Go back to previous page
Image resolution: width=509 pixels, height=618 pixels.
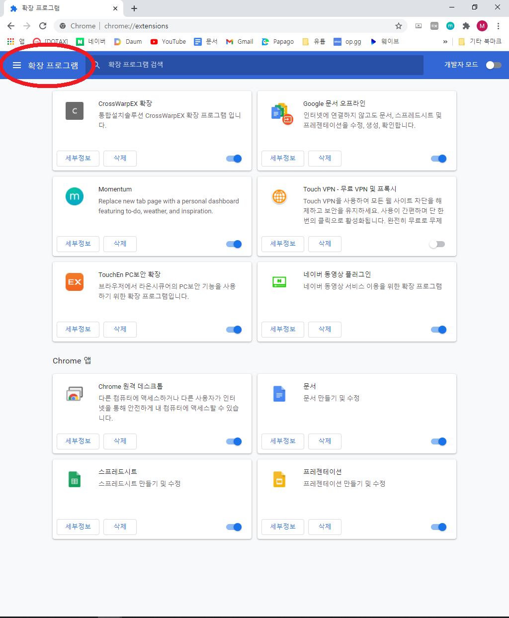click(11, 26)
